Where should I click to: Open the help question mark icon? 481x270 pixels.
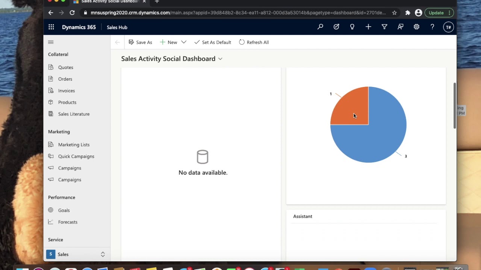point(432,27)
